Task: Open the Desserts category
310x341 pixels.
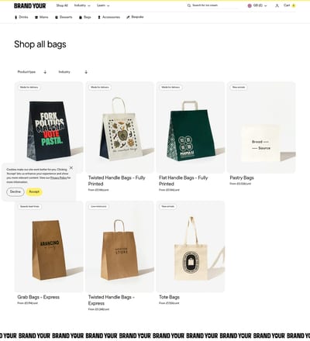Action: pyautogui.click(x=64, y=17)
